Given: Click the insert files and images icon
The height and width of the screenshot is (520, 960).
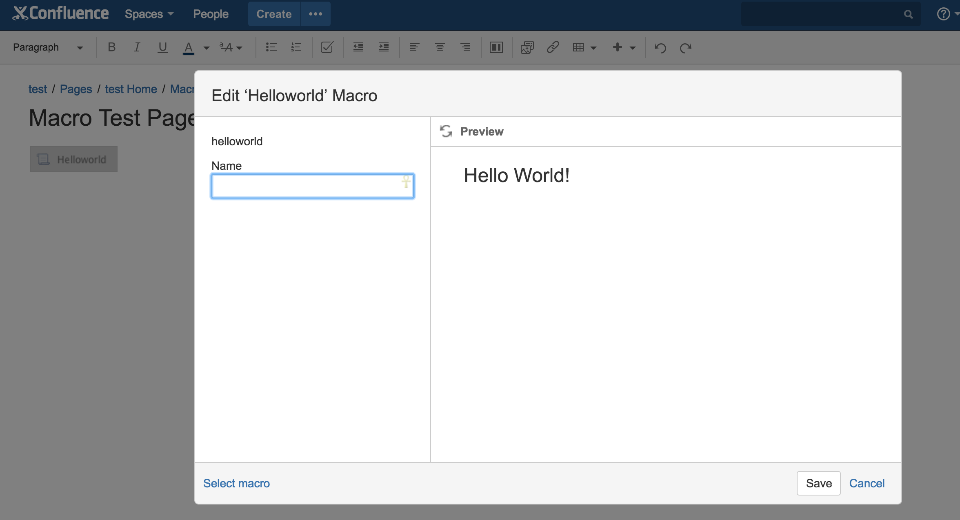Looking at the screenshot, I should click(527, 47).
